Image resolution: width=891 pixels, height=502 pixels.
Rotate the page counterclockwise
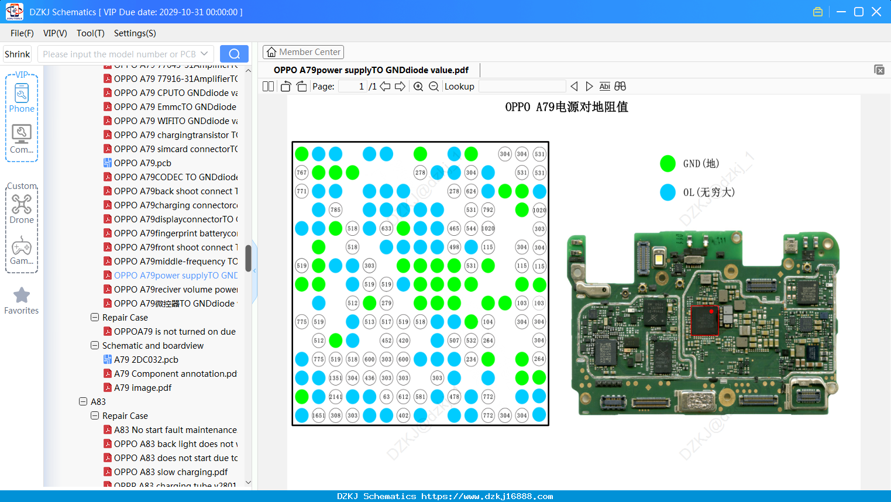(285, 87)
